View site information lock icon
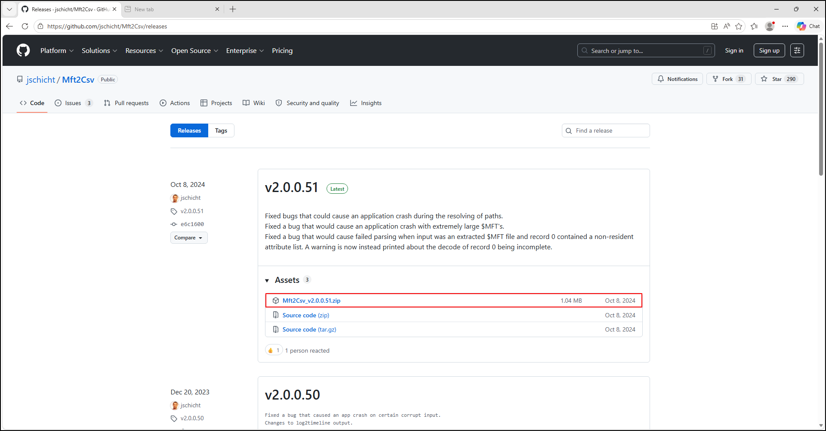The height and width of the screenshot is (431, 826). [40, 26]
